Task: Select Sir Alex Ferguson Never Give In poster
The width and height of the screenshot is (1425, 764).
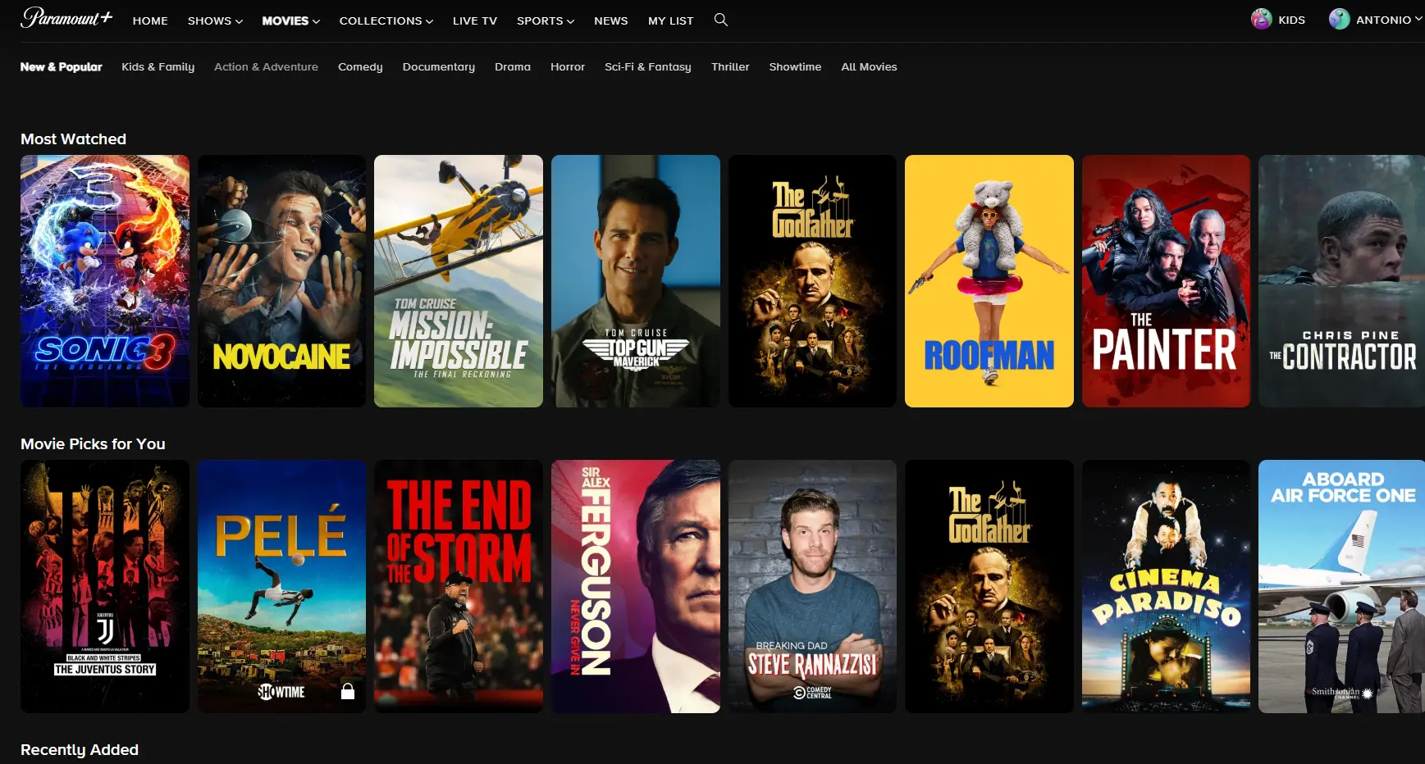Action: click(x=636, y=586)
